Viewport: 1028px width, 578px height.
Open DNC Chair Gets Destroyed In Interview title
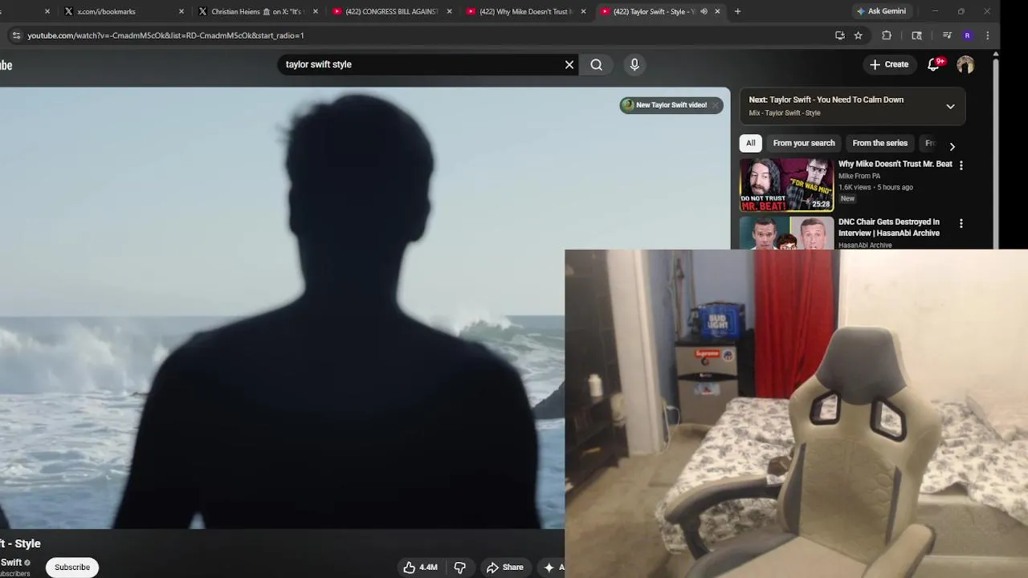(x=889, y=227)
